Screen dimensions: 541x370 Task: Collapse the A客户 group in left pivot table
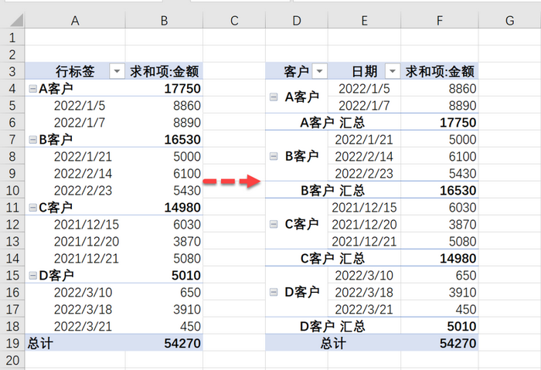coord(32,89)
